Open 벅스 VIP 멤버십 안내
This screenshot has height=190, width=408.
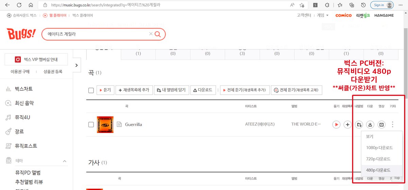(36, 60)
